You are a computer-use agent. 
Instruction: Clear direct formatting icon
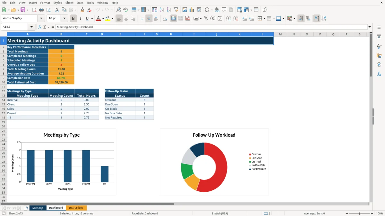pos(90,10)
